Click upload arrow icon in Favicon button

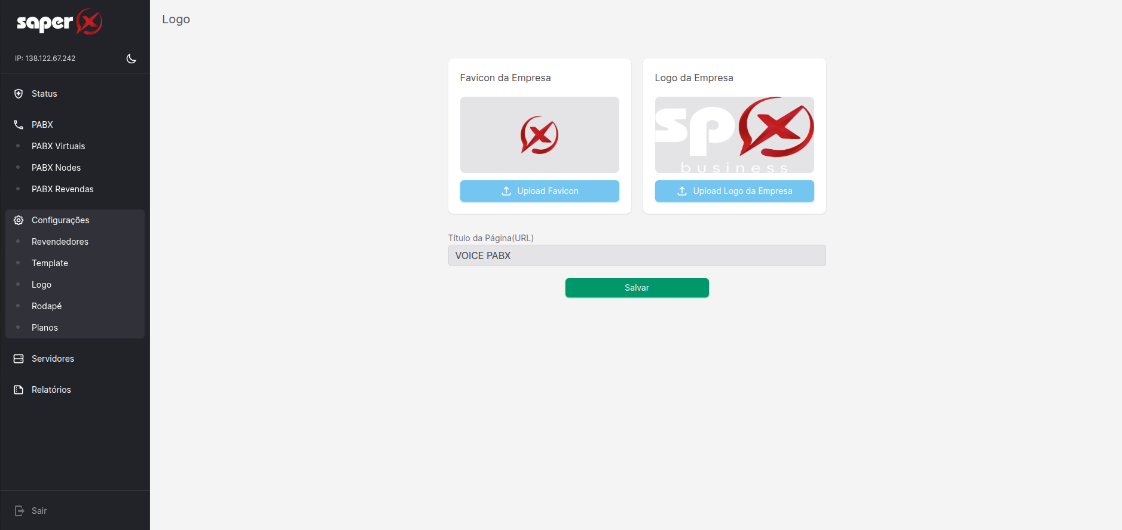(x=506, y=191)
